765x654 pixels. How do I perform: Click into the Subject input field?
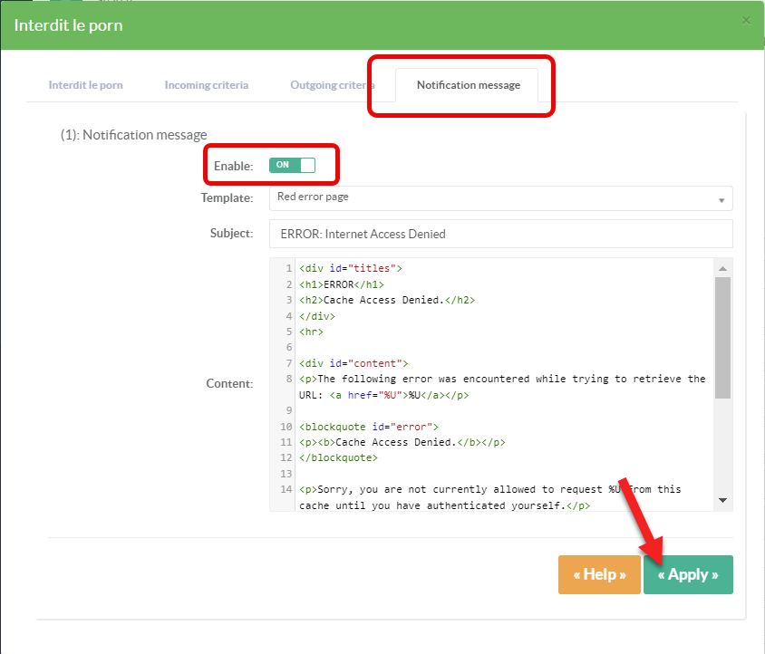499,234
